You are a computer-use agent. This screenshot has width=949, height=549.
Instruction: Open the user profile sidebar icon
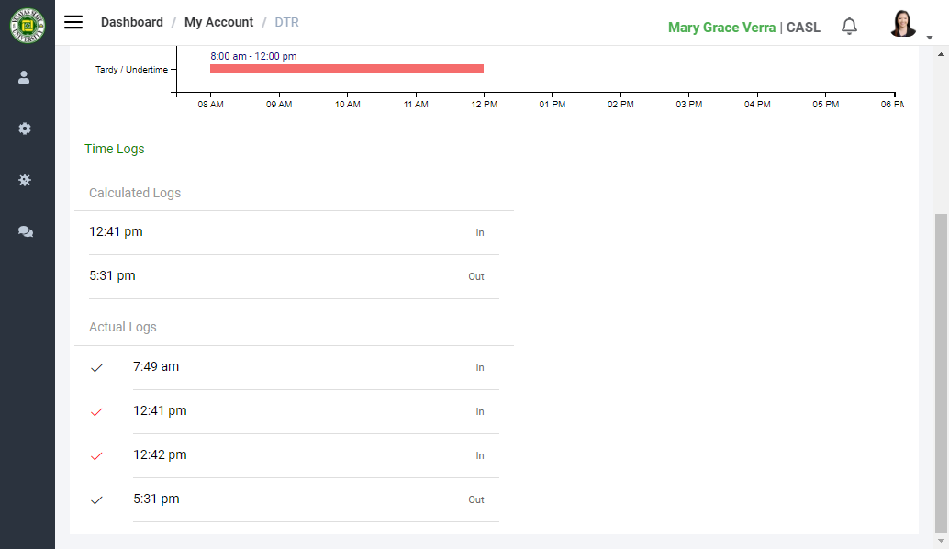(25, 78)
